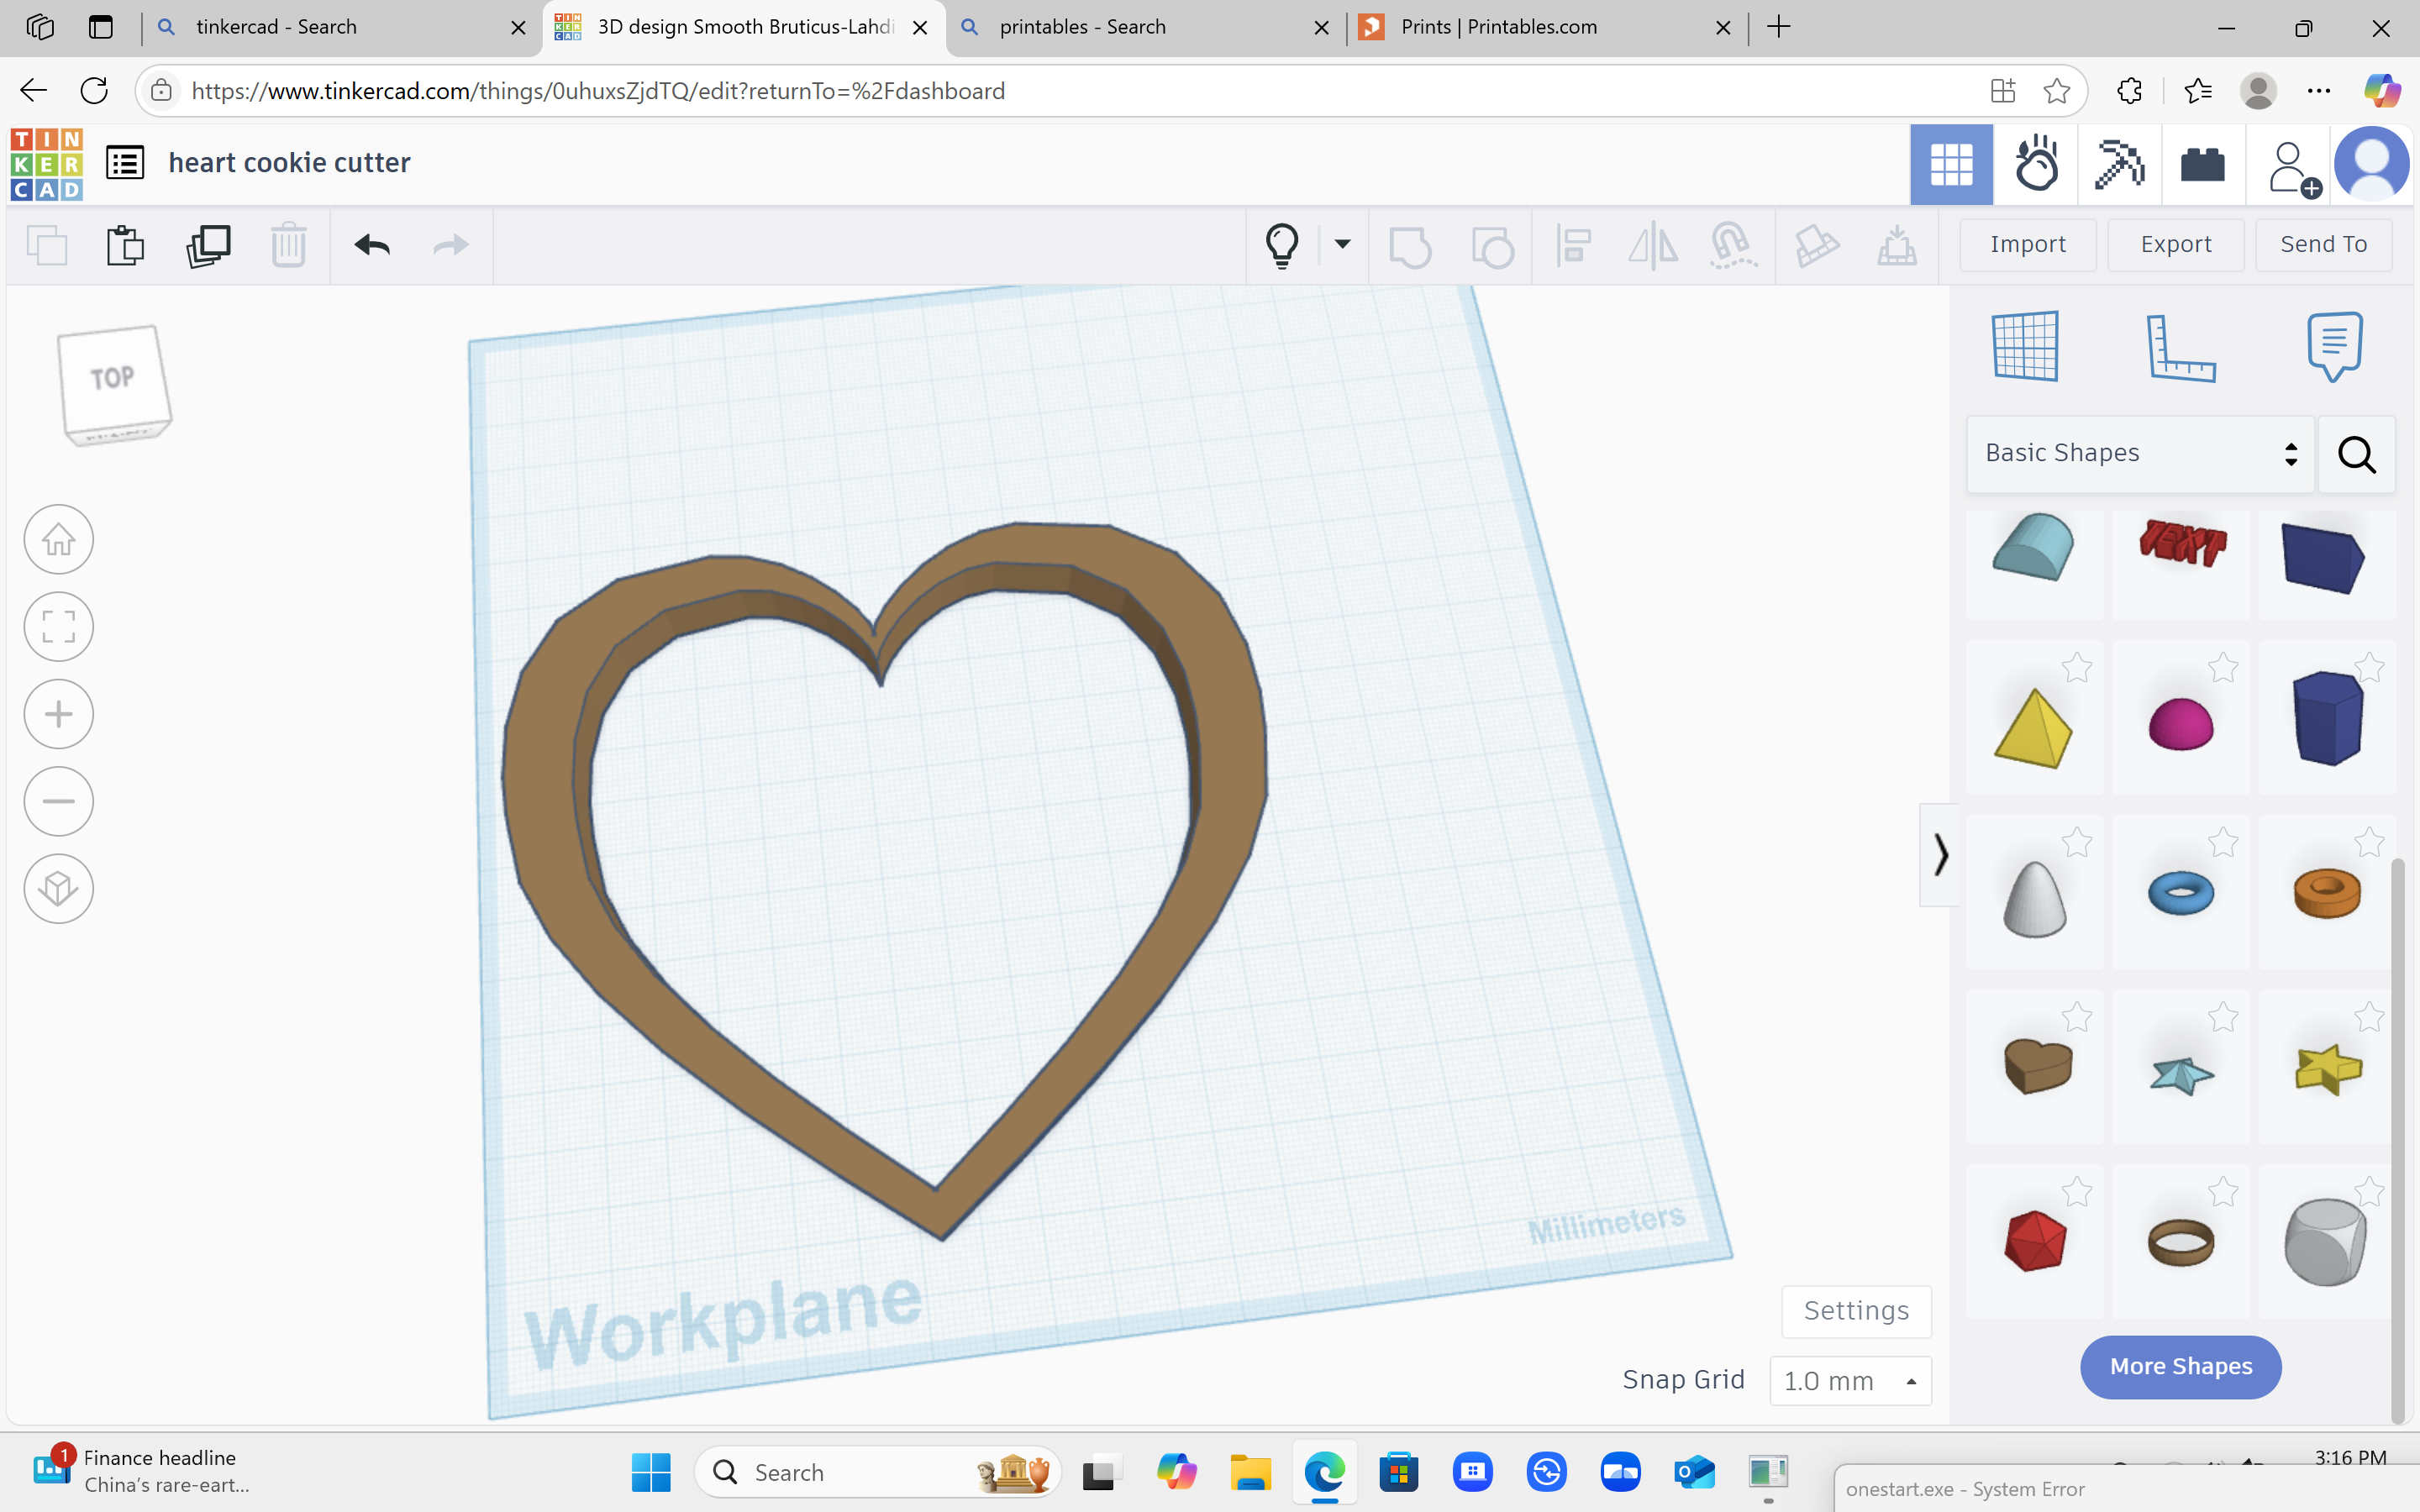Select the Round Roof shape
This screenshot has width=2420, height=1512.
(x=2034, y=548)
